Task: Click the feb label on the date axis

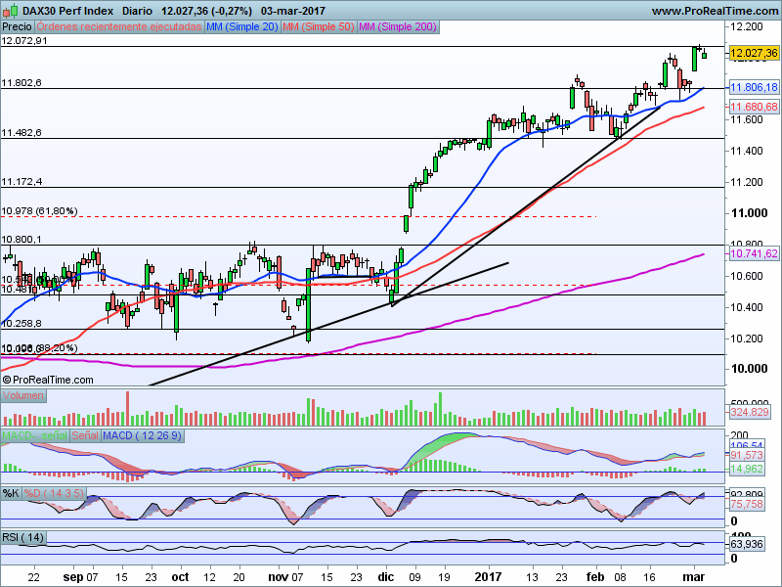Action: coord(595,577)
